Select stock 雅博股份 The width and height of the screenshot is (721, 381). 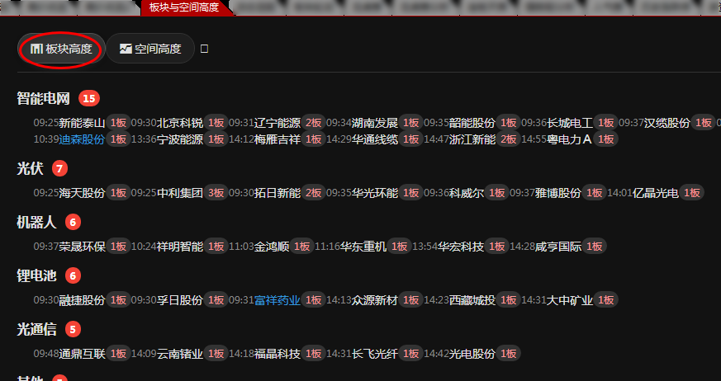point(558,193)
